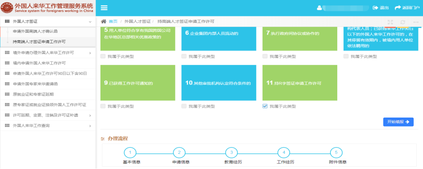
Task: Check 我属于此类型 under card 8 (rightmost blue card)
Action: coord(346,57)
